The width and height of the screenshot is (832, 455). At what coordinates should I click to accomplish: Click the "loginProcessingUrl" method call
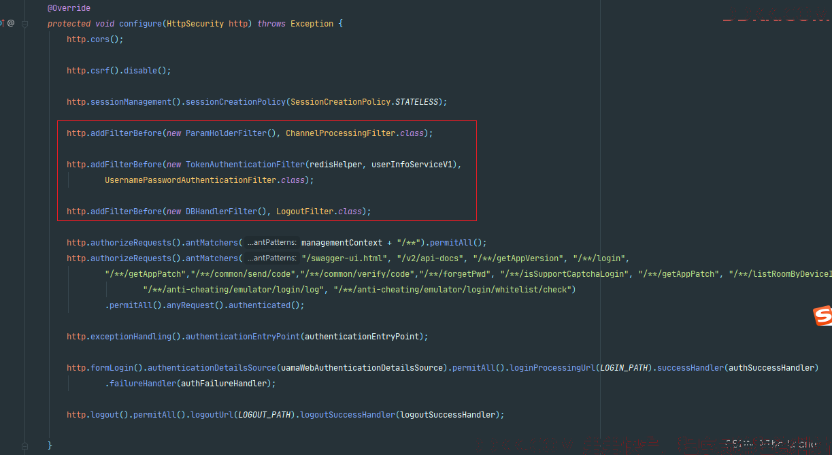(x=552, y=368)
